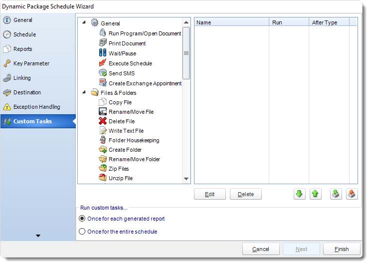The height and width of the screenshot is (265, 370).
Task: Click the Key Parameter key icon
Action: [7, 63]
